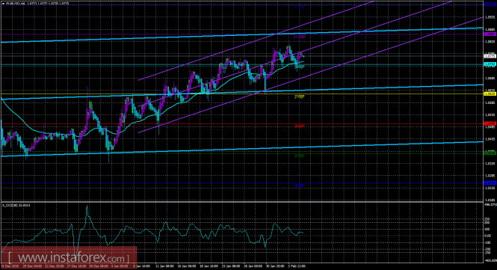This screenshot has width=497, height=270.
Task: Click the green price tag on axis
Action: point(490,153)
